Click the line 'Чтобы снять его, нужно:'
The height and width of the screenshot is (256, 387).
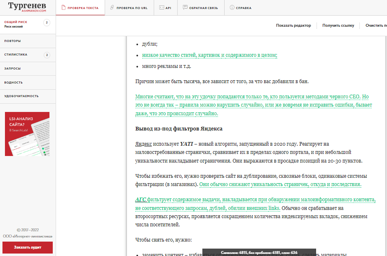click(163, 240)
